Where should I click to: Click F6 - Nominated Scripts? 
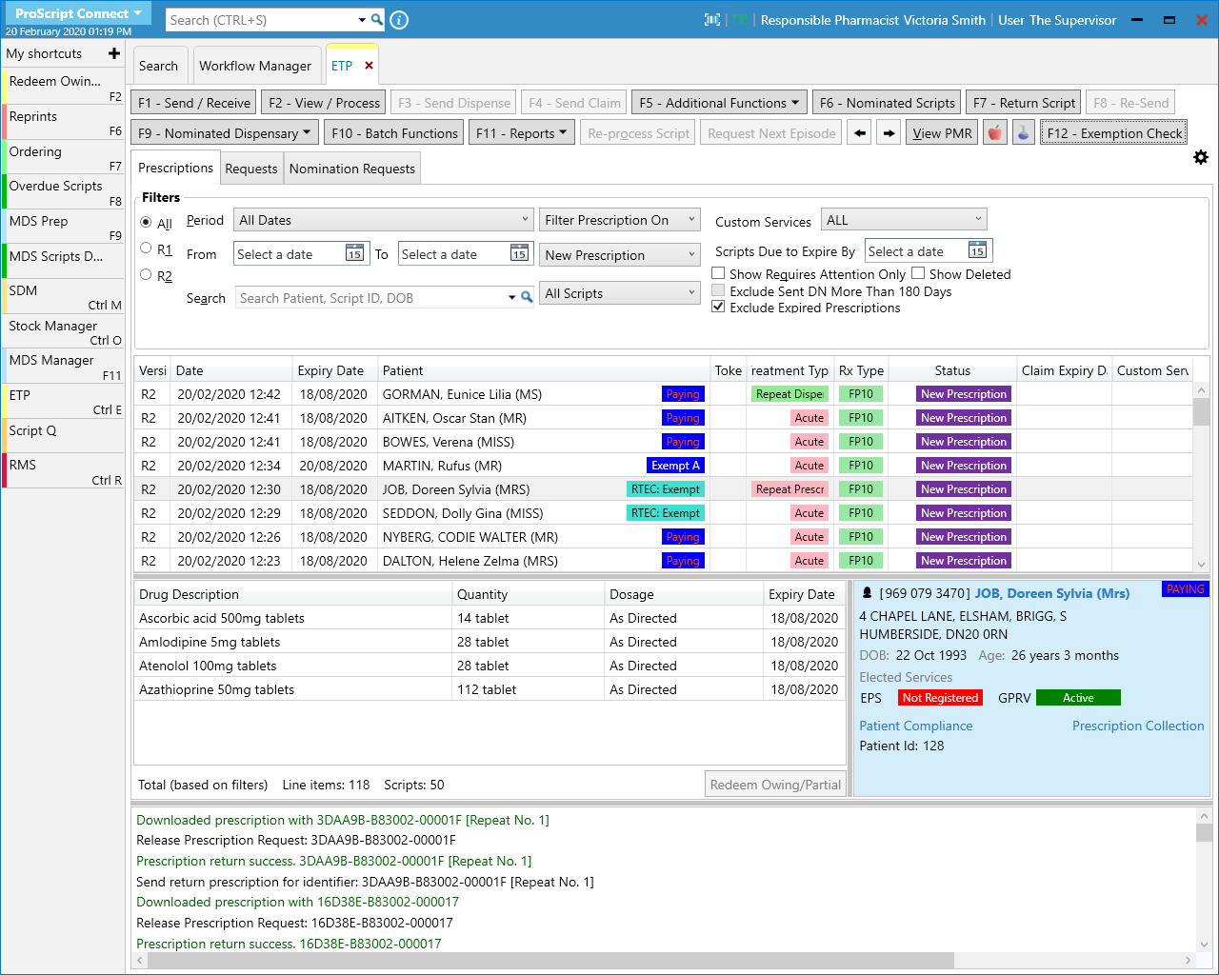click(887, 103)
